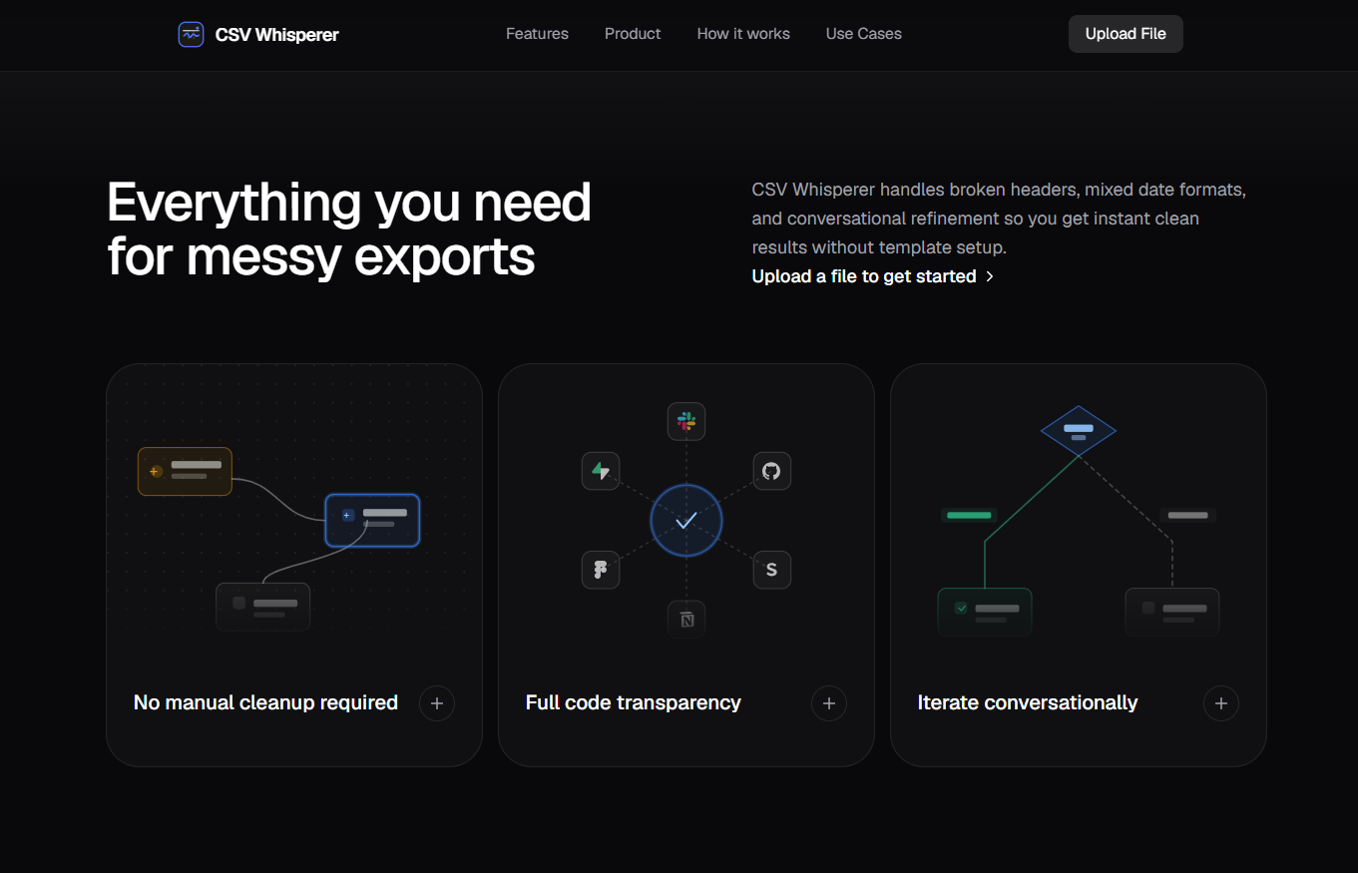The image size is (1358, 873).
Task: Click the Notion icon in the integrations diagram
Action: (686, 620)
